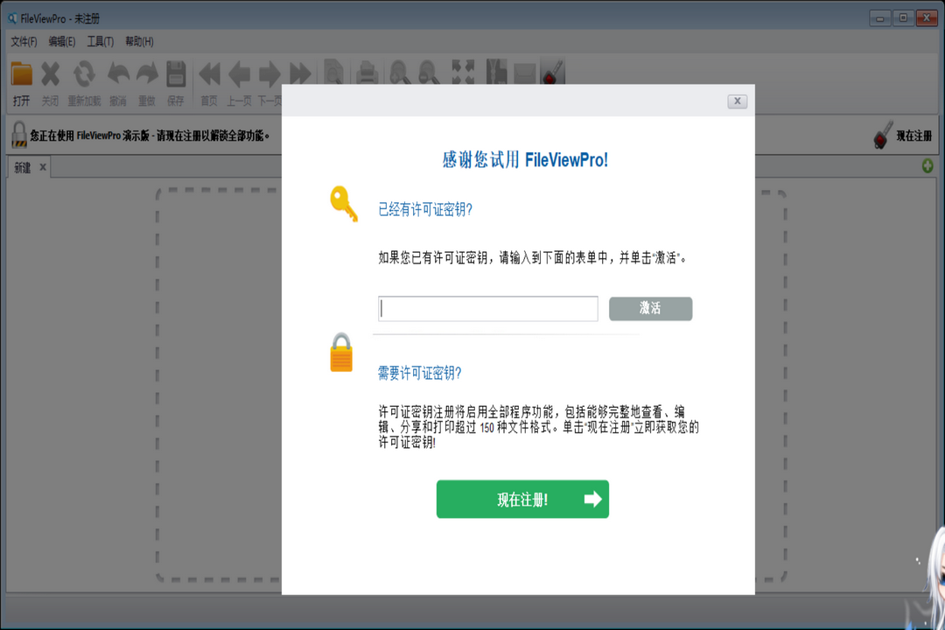Click the license key input field
This screenshot has height=630, width=945.
486,308
